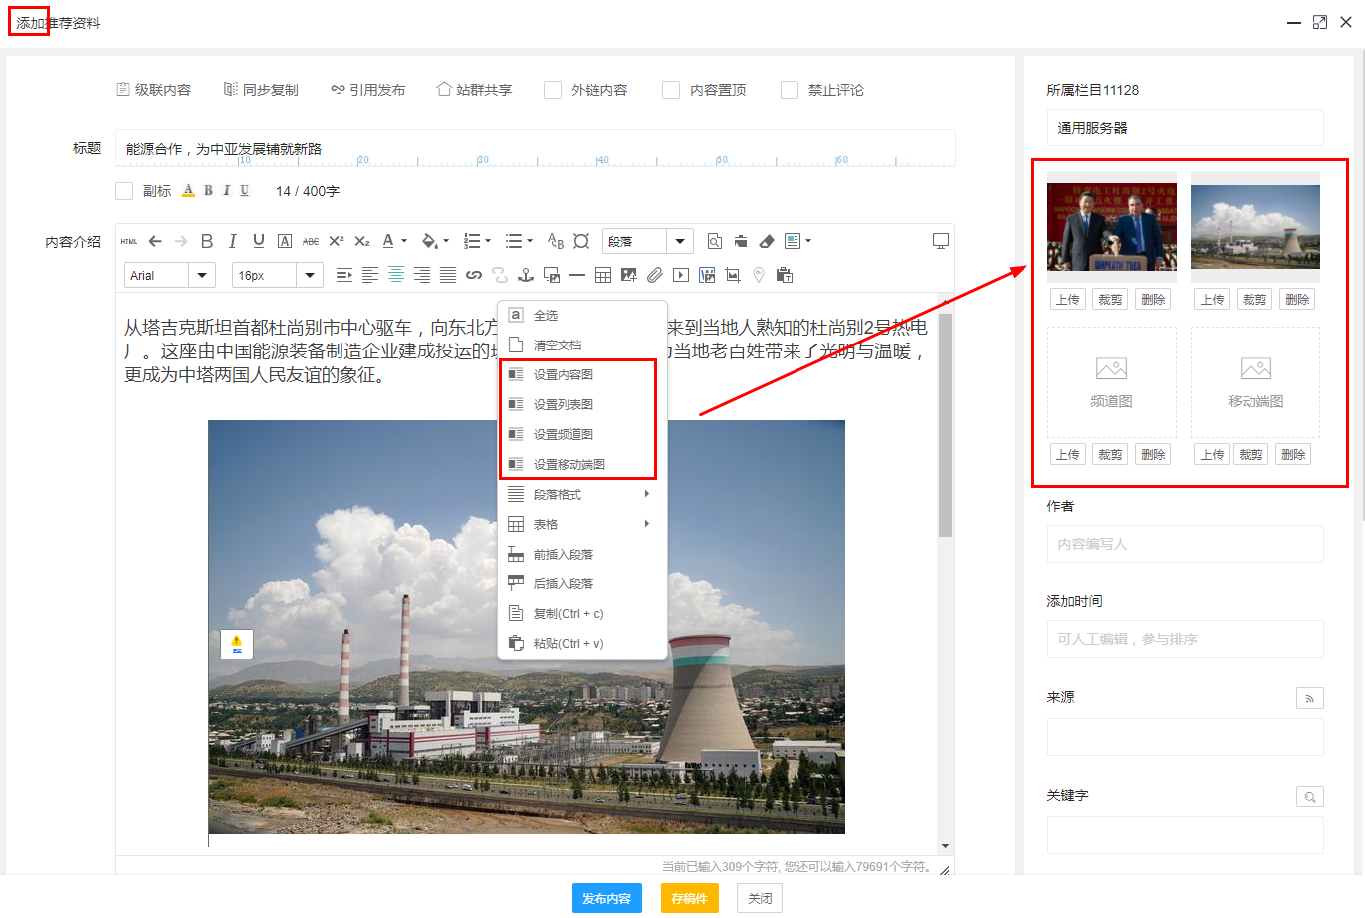Select 设置内容图 in the context menu
Screen dimensions: 1365x918
point(581,374)
